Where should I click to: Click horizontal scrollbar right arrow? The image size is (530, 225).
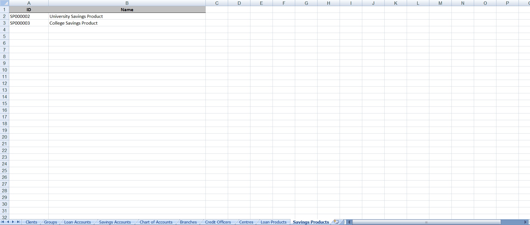[525, 222]
